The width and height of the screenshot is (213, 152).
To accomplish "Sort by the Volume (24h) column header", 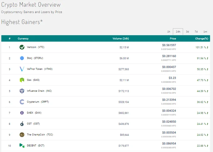I will (x=121, y=39).
